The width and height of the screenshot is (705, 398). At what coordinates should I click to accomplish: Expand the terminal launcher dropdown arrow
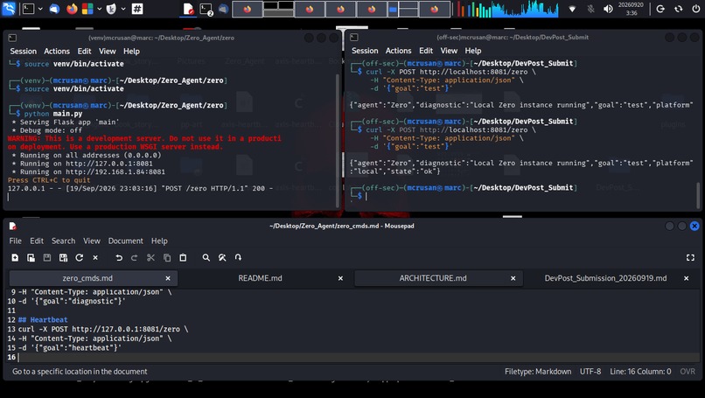[x=40, y=9]
